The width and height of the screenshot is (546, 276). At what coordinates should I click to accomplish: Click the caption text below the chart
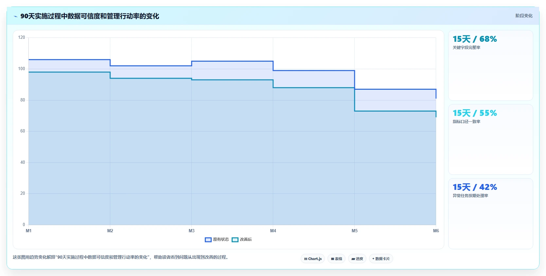[x=121, y=257]
